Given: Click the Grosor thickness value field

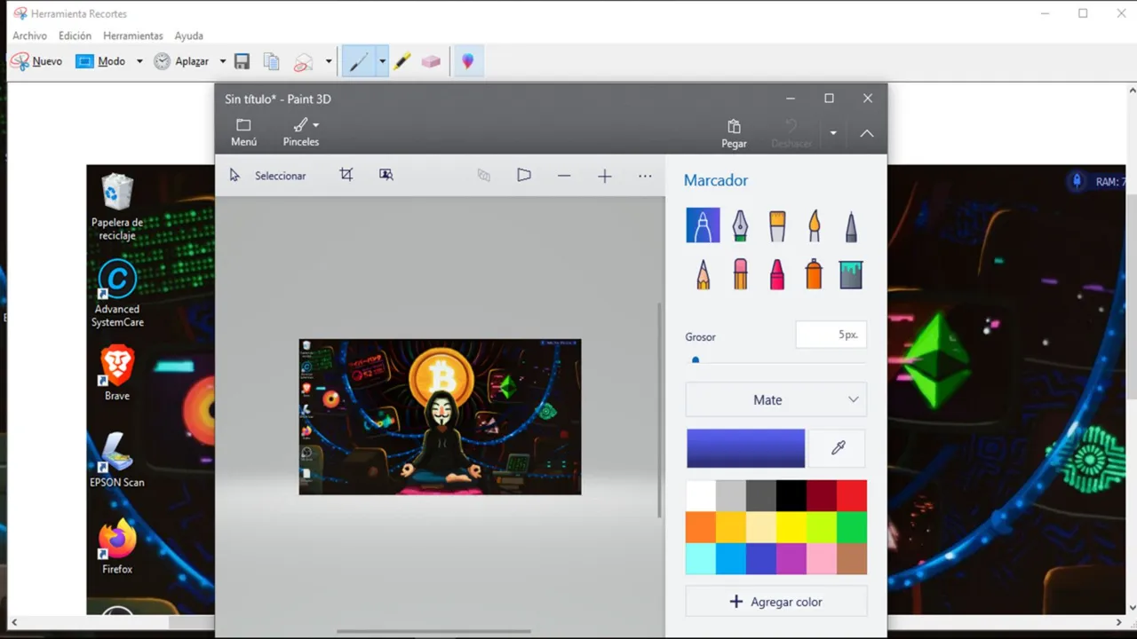Looking at the screenshot, I should (x=831, y=335).
